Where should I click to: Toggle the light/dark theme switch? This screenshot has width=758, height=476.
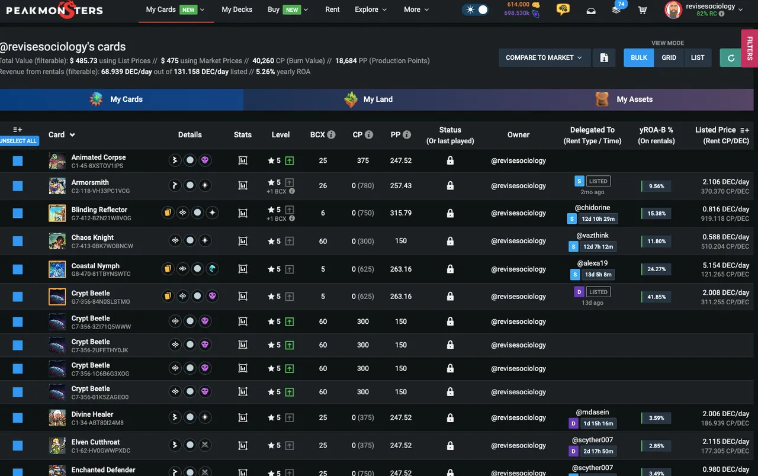pos(476,9)
